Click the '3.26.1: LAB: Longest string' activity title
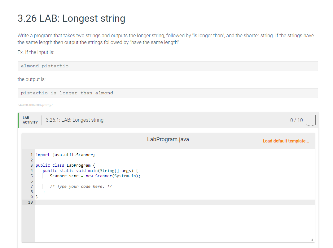The width and height of the screenshot is (333, 248). click(75, 120)
